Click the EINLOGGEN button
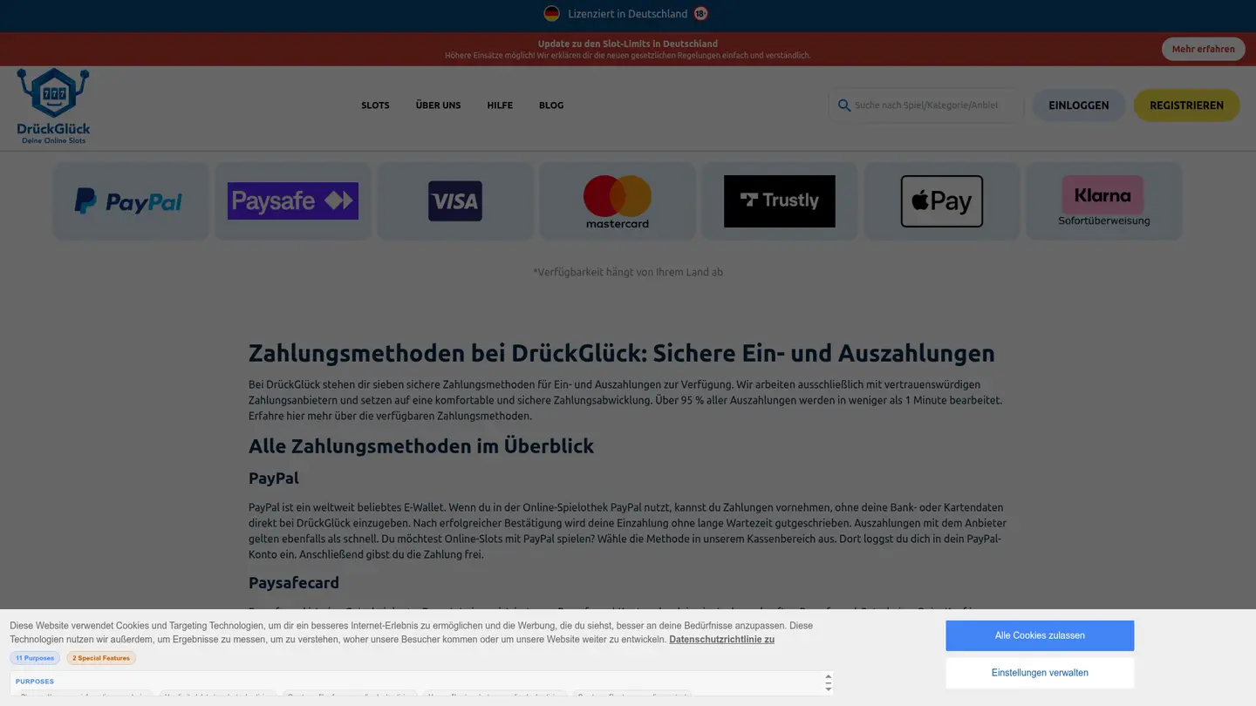 (x=1079, y=105)
